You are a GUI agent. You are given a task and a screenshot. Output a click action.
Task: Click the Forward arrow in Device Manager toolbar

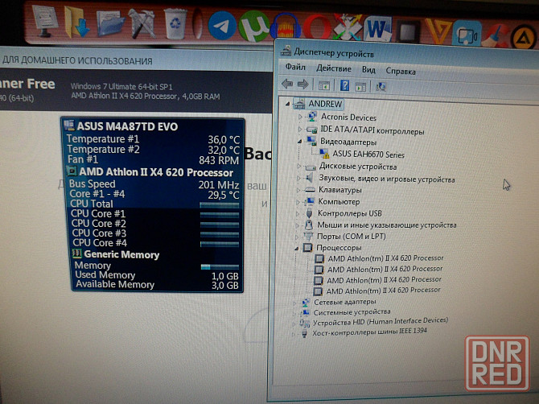point(302,84)
